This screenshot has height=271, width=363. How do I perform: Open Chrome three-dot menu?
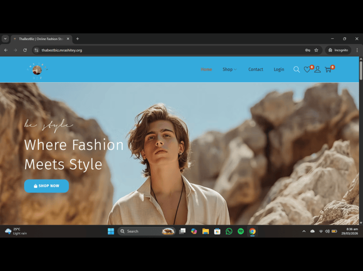tap(357, 50)
